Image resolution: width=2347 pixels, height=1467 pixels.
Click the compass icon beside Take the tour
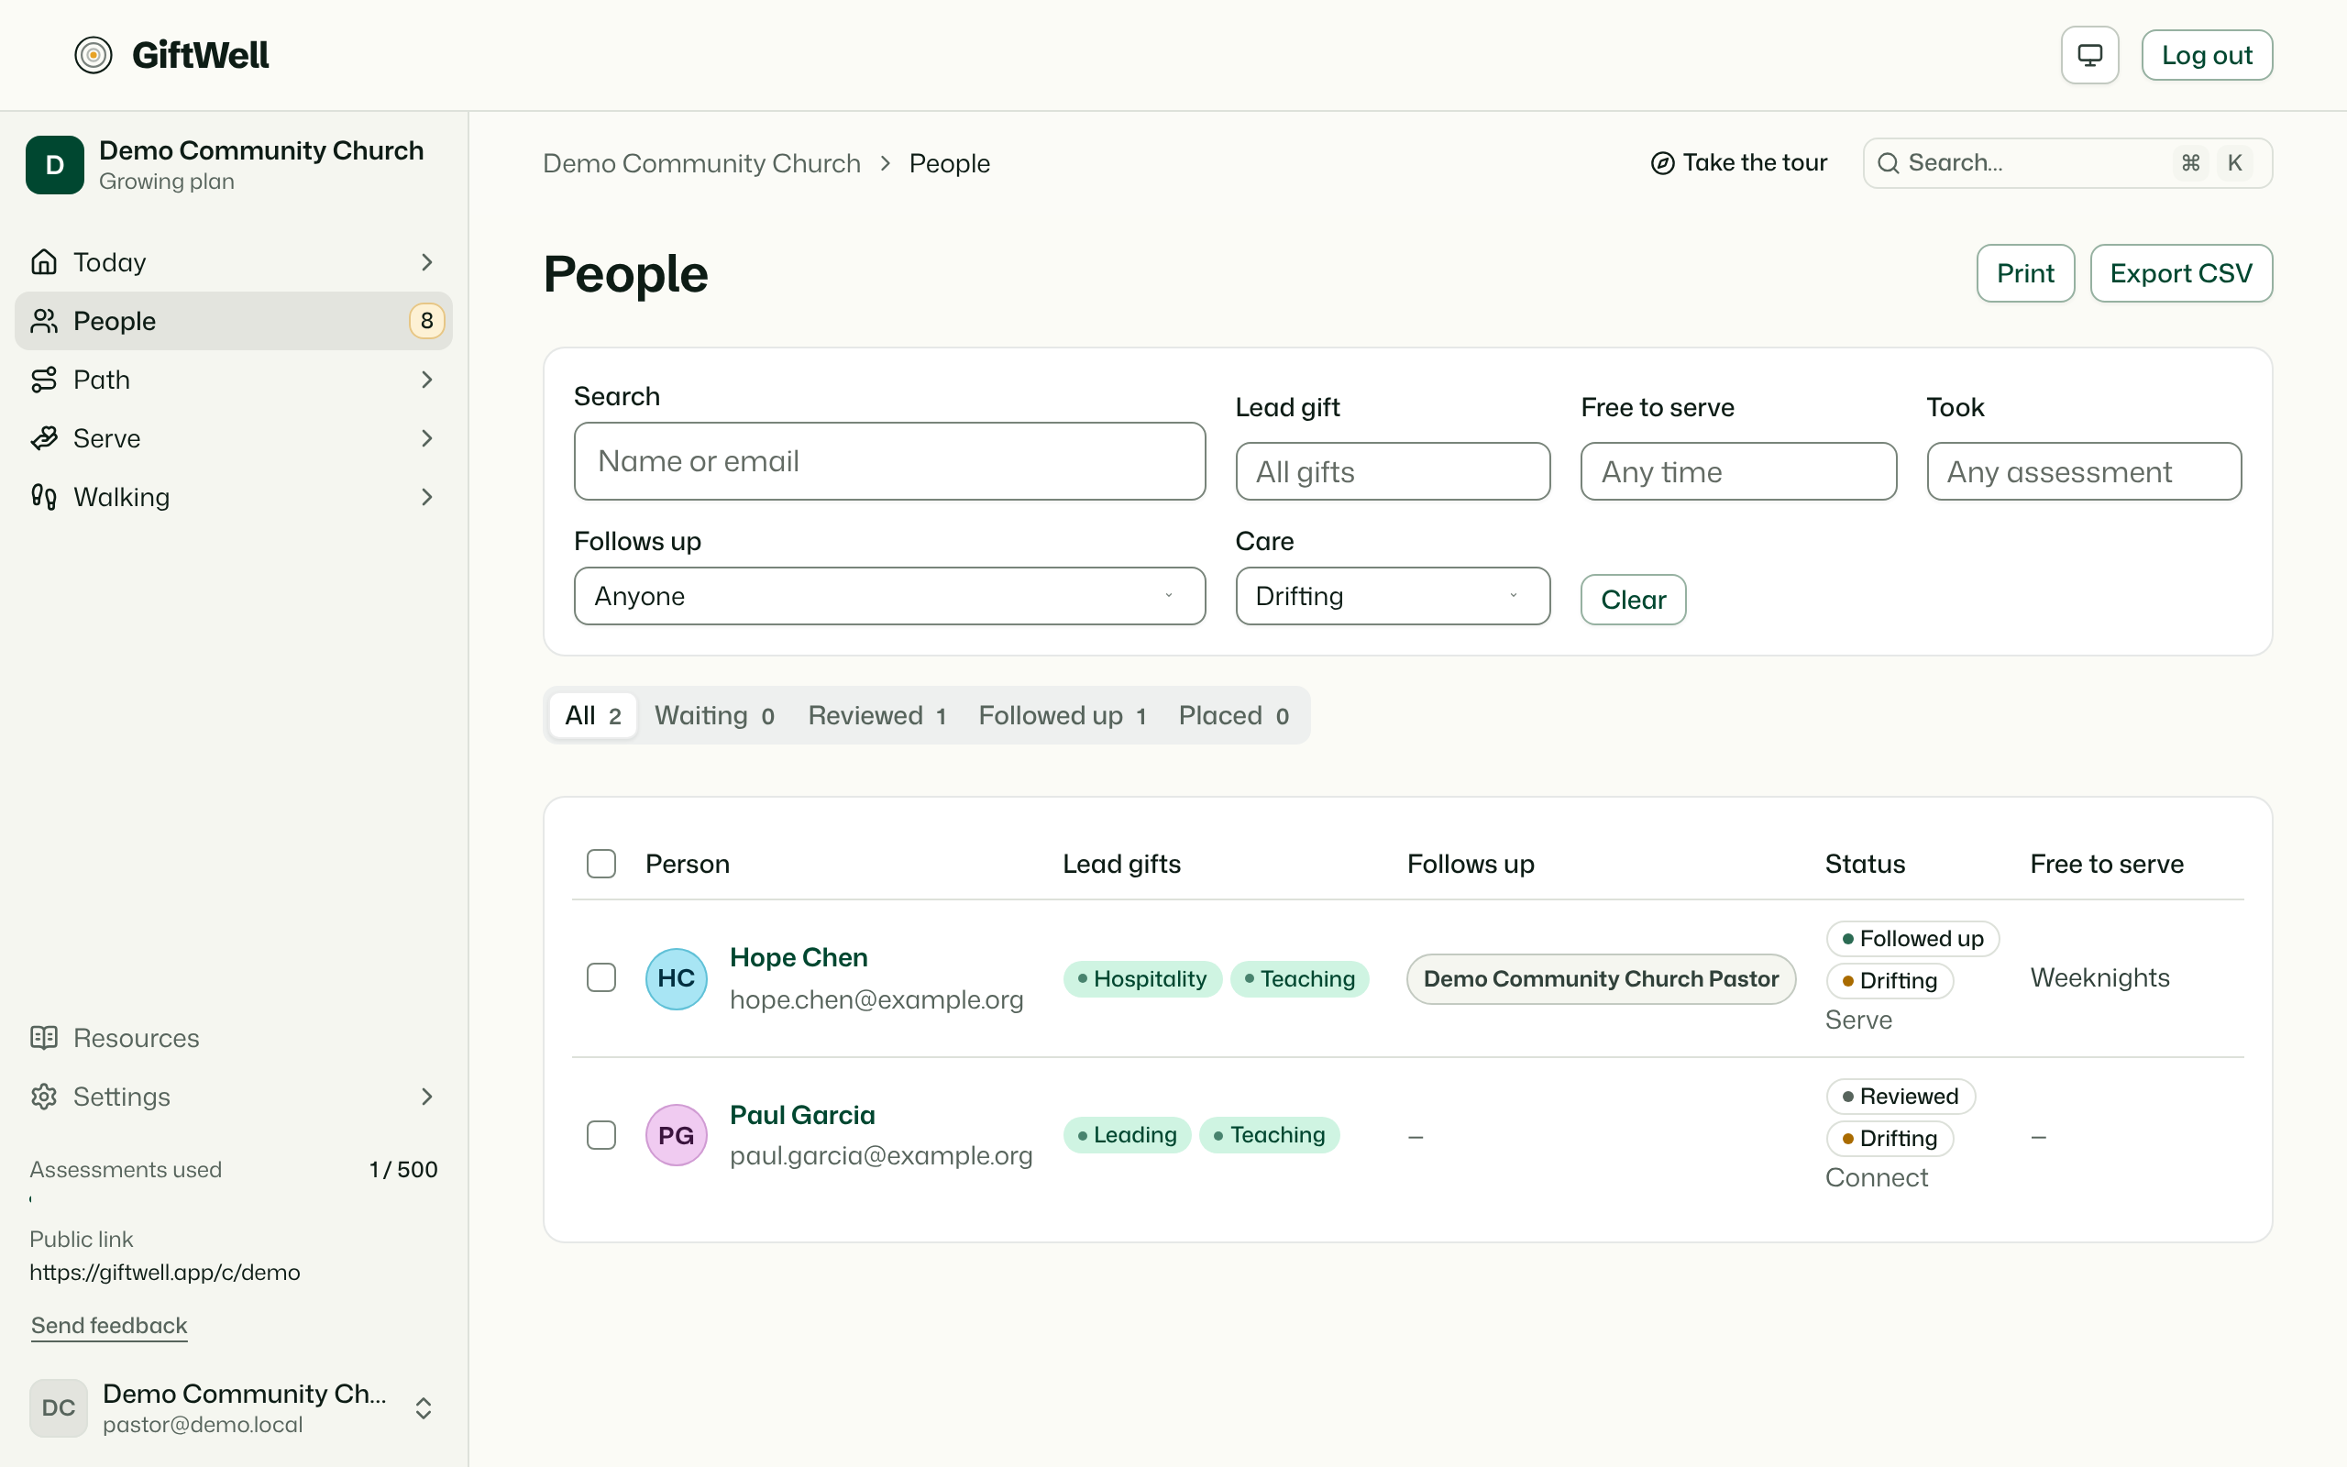pyautogui.click(x=1662, y=163)
